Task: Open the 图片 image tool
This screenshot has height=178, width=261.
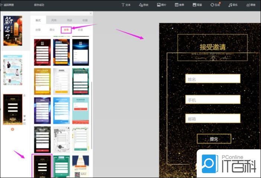Action: click(161, 5)
